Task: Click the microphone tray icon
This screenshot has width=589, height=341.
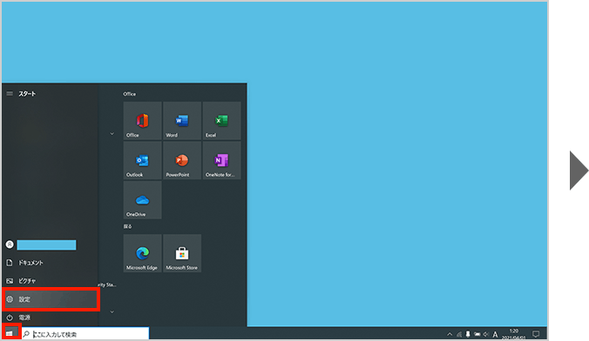Action: pos(468,334)
